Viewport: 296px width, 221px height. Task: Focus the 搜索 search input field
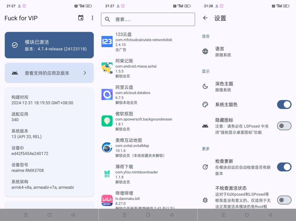[x=148, y=19]
